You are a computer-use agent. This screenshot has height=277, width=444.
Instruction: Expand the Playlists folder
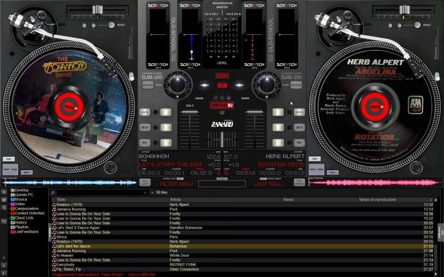click(9, 227)
